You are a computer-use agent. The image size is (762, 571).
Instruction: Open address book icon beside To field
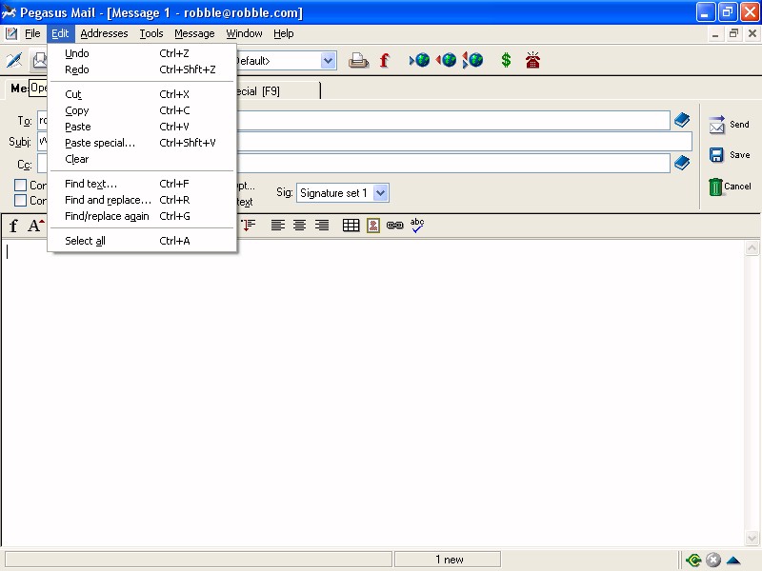(x=682, y=120)
